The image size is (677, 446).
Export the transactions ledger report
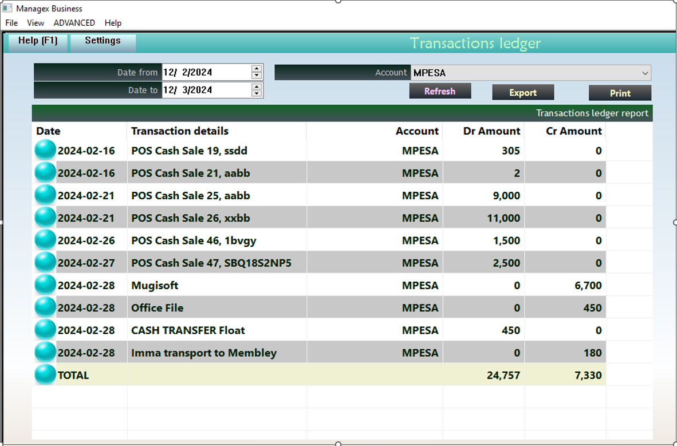[x=522, y=92]
